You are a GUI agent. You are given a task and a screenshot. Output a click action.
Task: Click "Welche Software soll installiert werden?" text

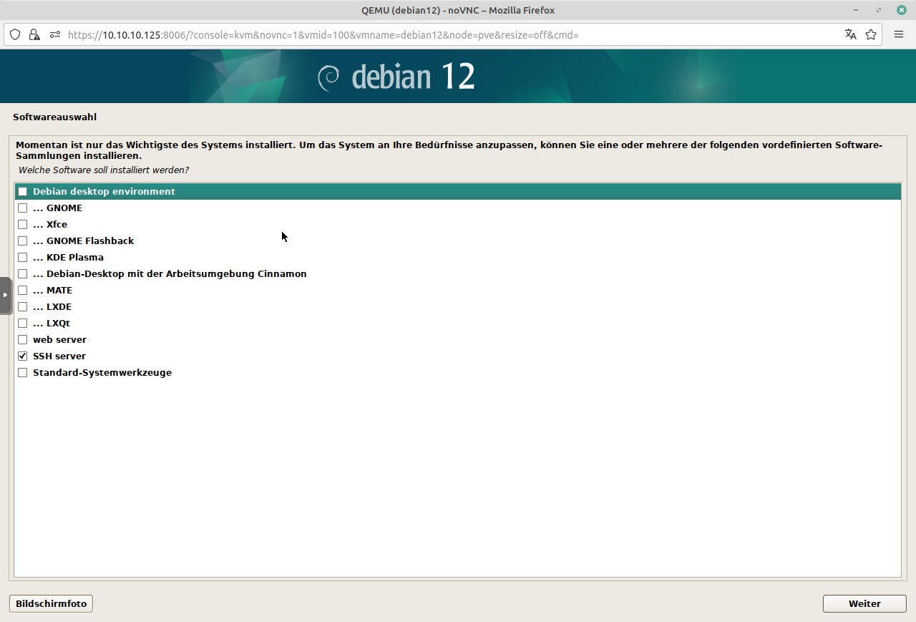[104, 170]
